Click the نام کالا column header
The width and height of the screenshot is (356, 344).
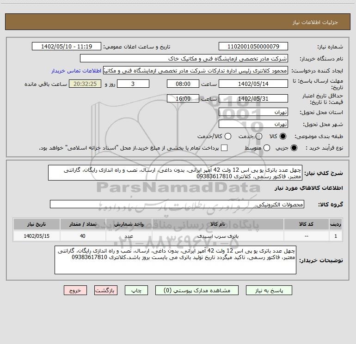pos(218,224)
